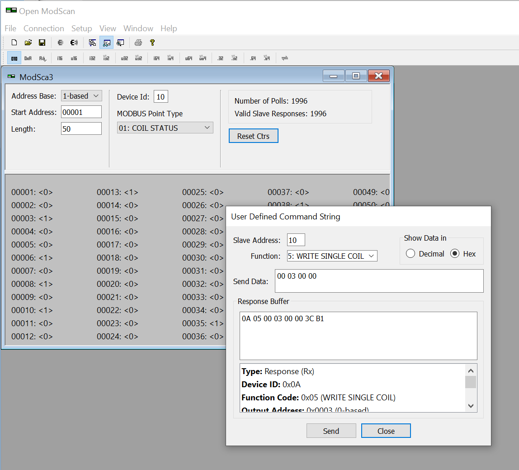Select the Decimal radio button
The height and width of the screenshot is (470, 519).
coord(410,254)
